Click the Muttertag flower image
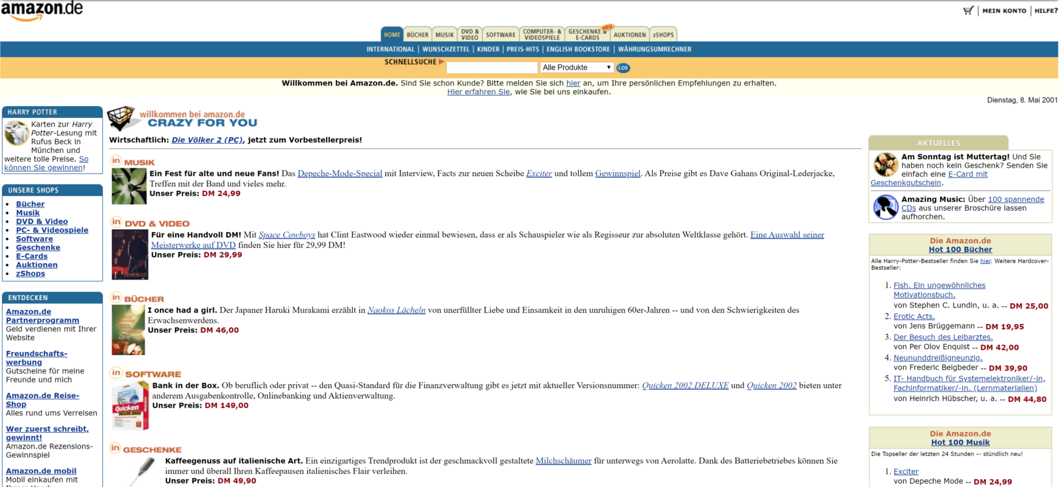The width and height of the screenshot is (1061, 487). tap(885, 164)
